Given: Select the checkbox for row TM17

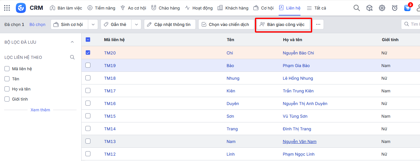Looking at the screenshot, I should [x=88, y=90].
